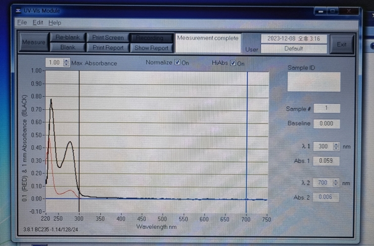Toggle the Normalize checkbox
This screenshot has height=246, width=374.
coord(177,63)
